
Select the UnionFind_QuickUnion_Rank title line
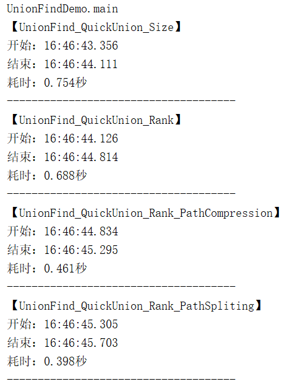(x=96, y=120)
